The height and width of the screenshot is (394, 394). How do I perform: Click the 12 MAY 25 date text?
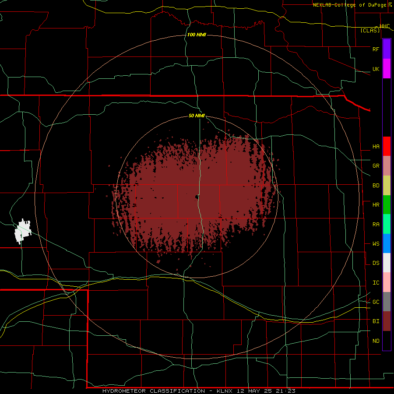[255, 391]
